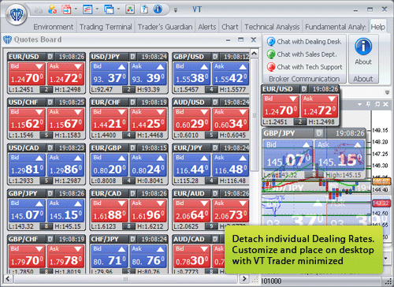Close the chart panel with its X icon
The image size is (394, 287).
pos(385,104)
